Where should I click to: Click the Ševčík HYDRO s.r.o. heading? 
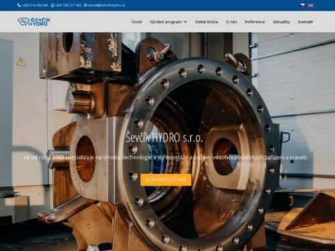pos(164,138)
